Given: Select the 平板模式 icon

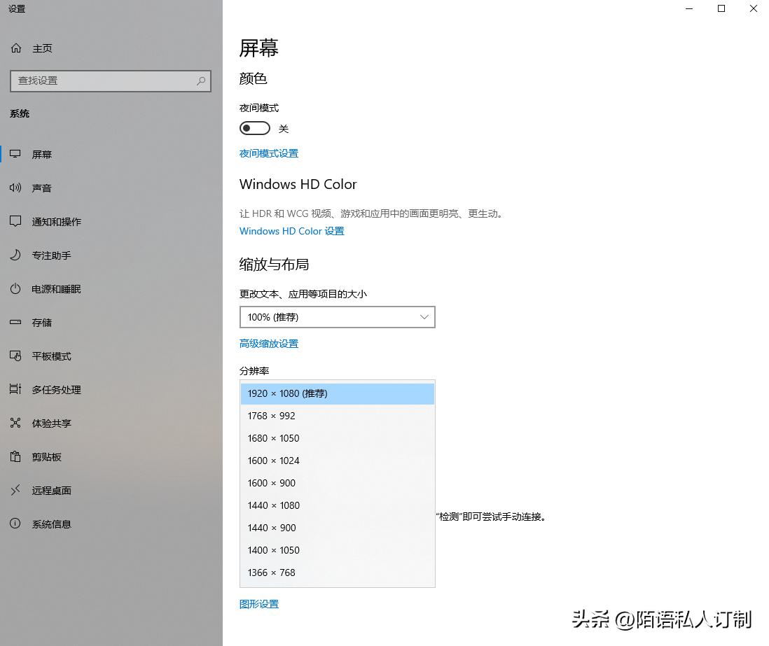Looking at the screenshot, I should pyautogui.click(x=15, y=356).
